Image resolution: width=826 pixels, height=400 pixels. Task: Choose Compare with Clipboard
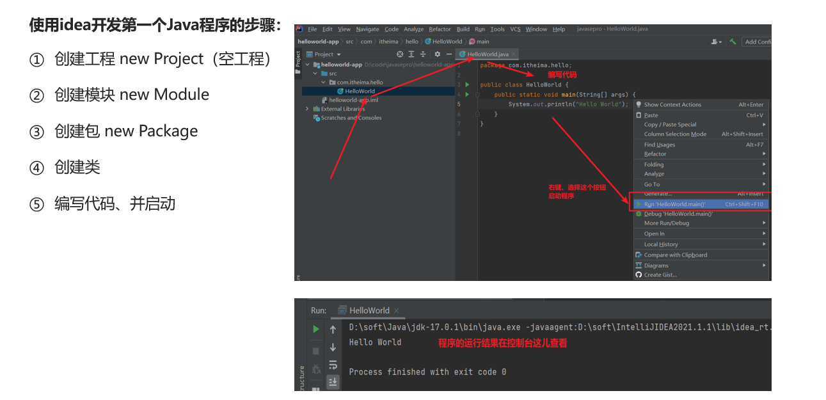click(x=701, y=255)
